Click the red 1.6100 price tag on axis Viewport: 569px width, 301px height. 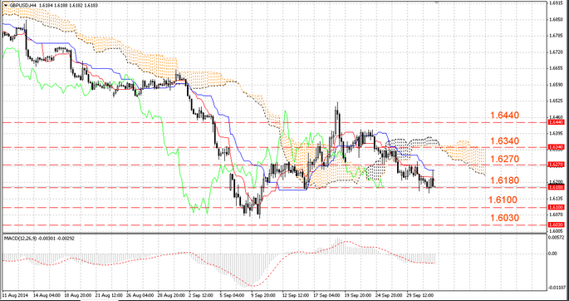[556, 207]
